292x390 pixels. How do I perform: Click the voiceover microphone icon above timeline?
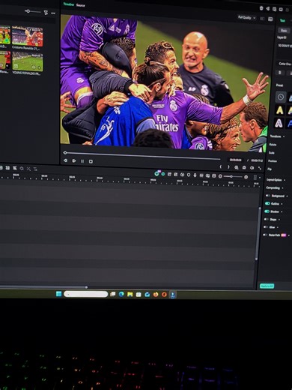[195, 175]
